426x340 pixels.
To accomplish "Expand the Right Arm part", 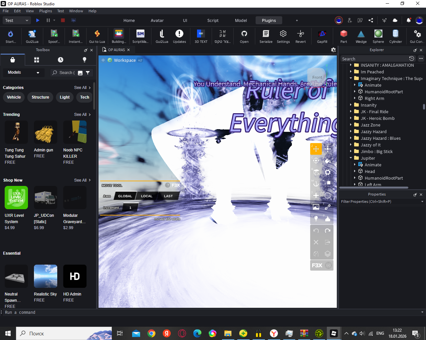I will point(355,98).
